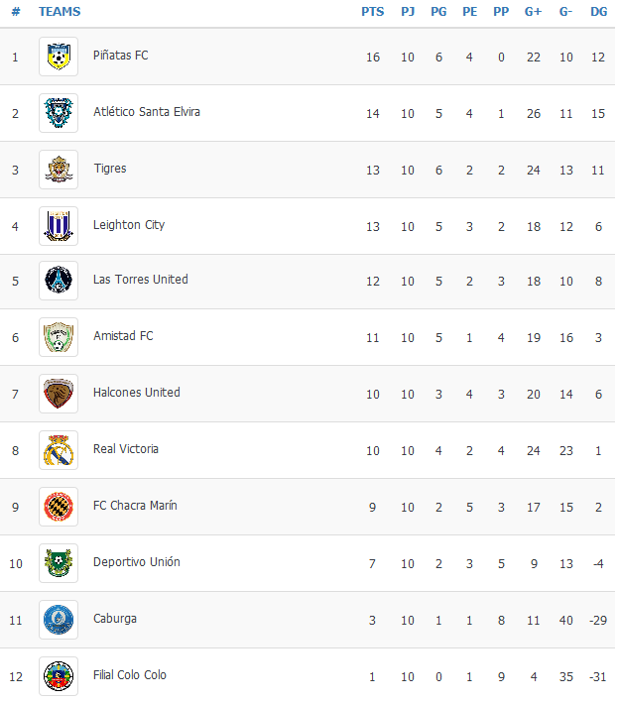Sort table by PTS column header

point(372,12)
